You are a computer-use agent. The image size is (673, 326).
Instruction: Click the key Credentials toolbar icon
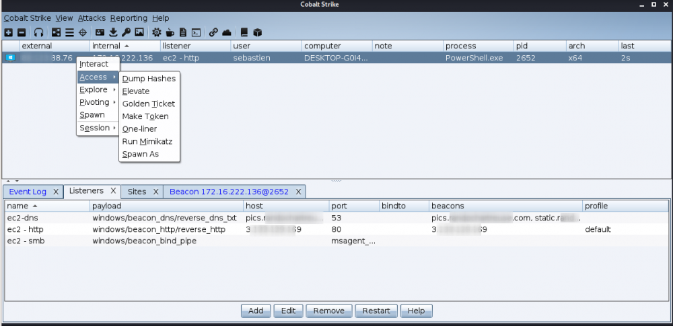coord(126,32)
